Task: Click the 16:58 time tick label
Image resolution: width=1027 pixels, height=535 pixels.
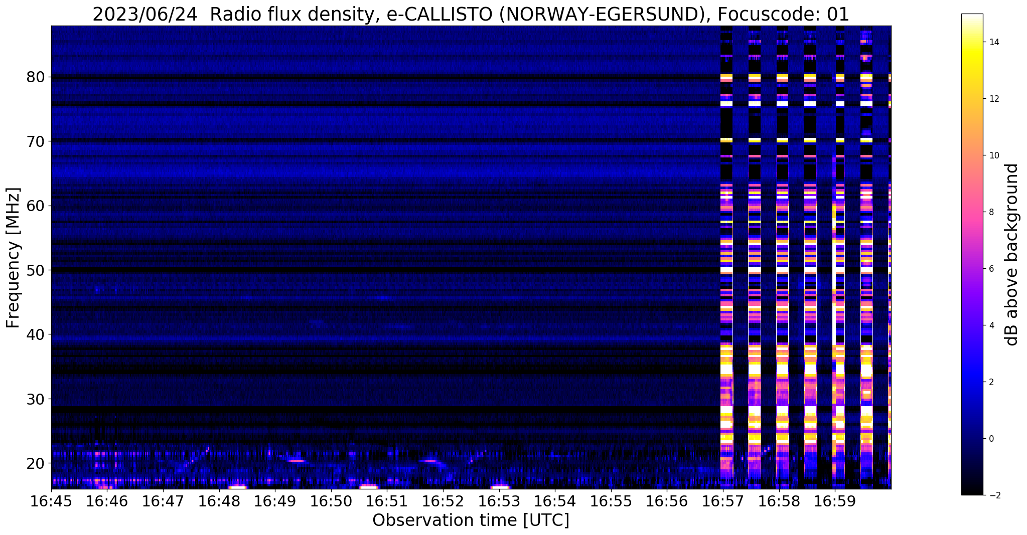Action: [779, 501]
